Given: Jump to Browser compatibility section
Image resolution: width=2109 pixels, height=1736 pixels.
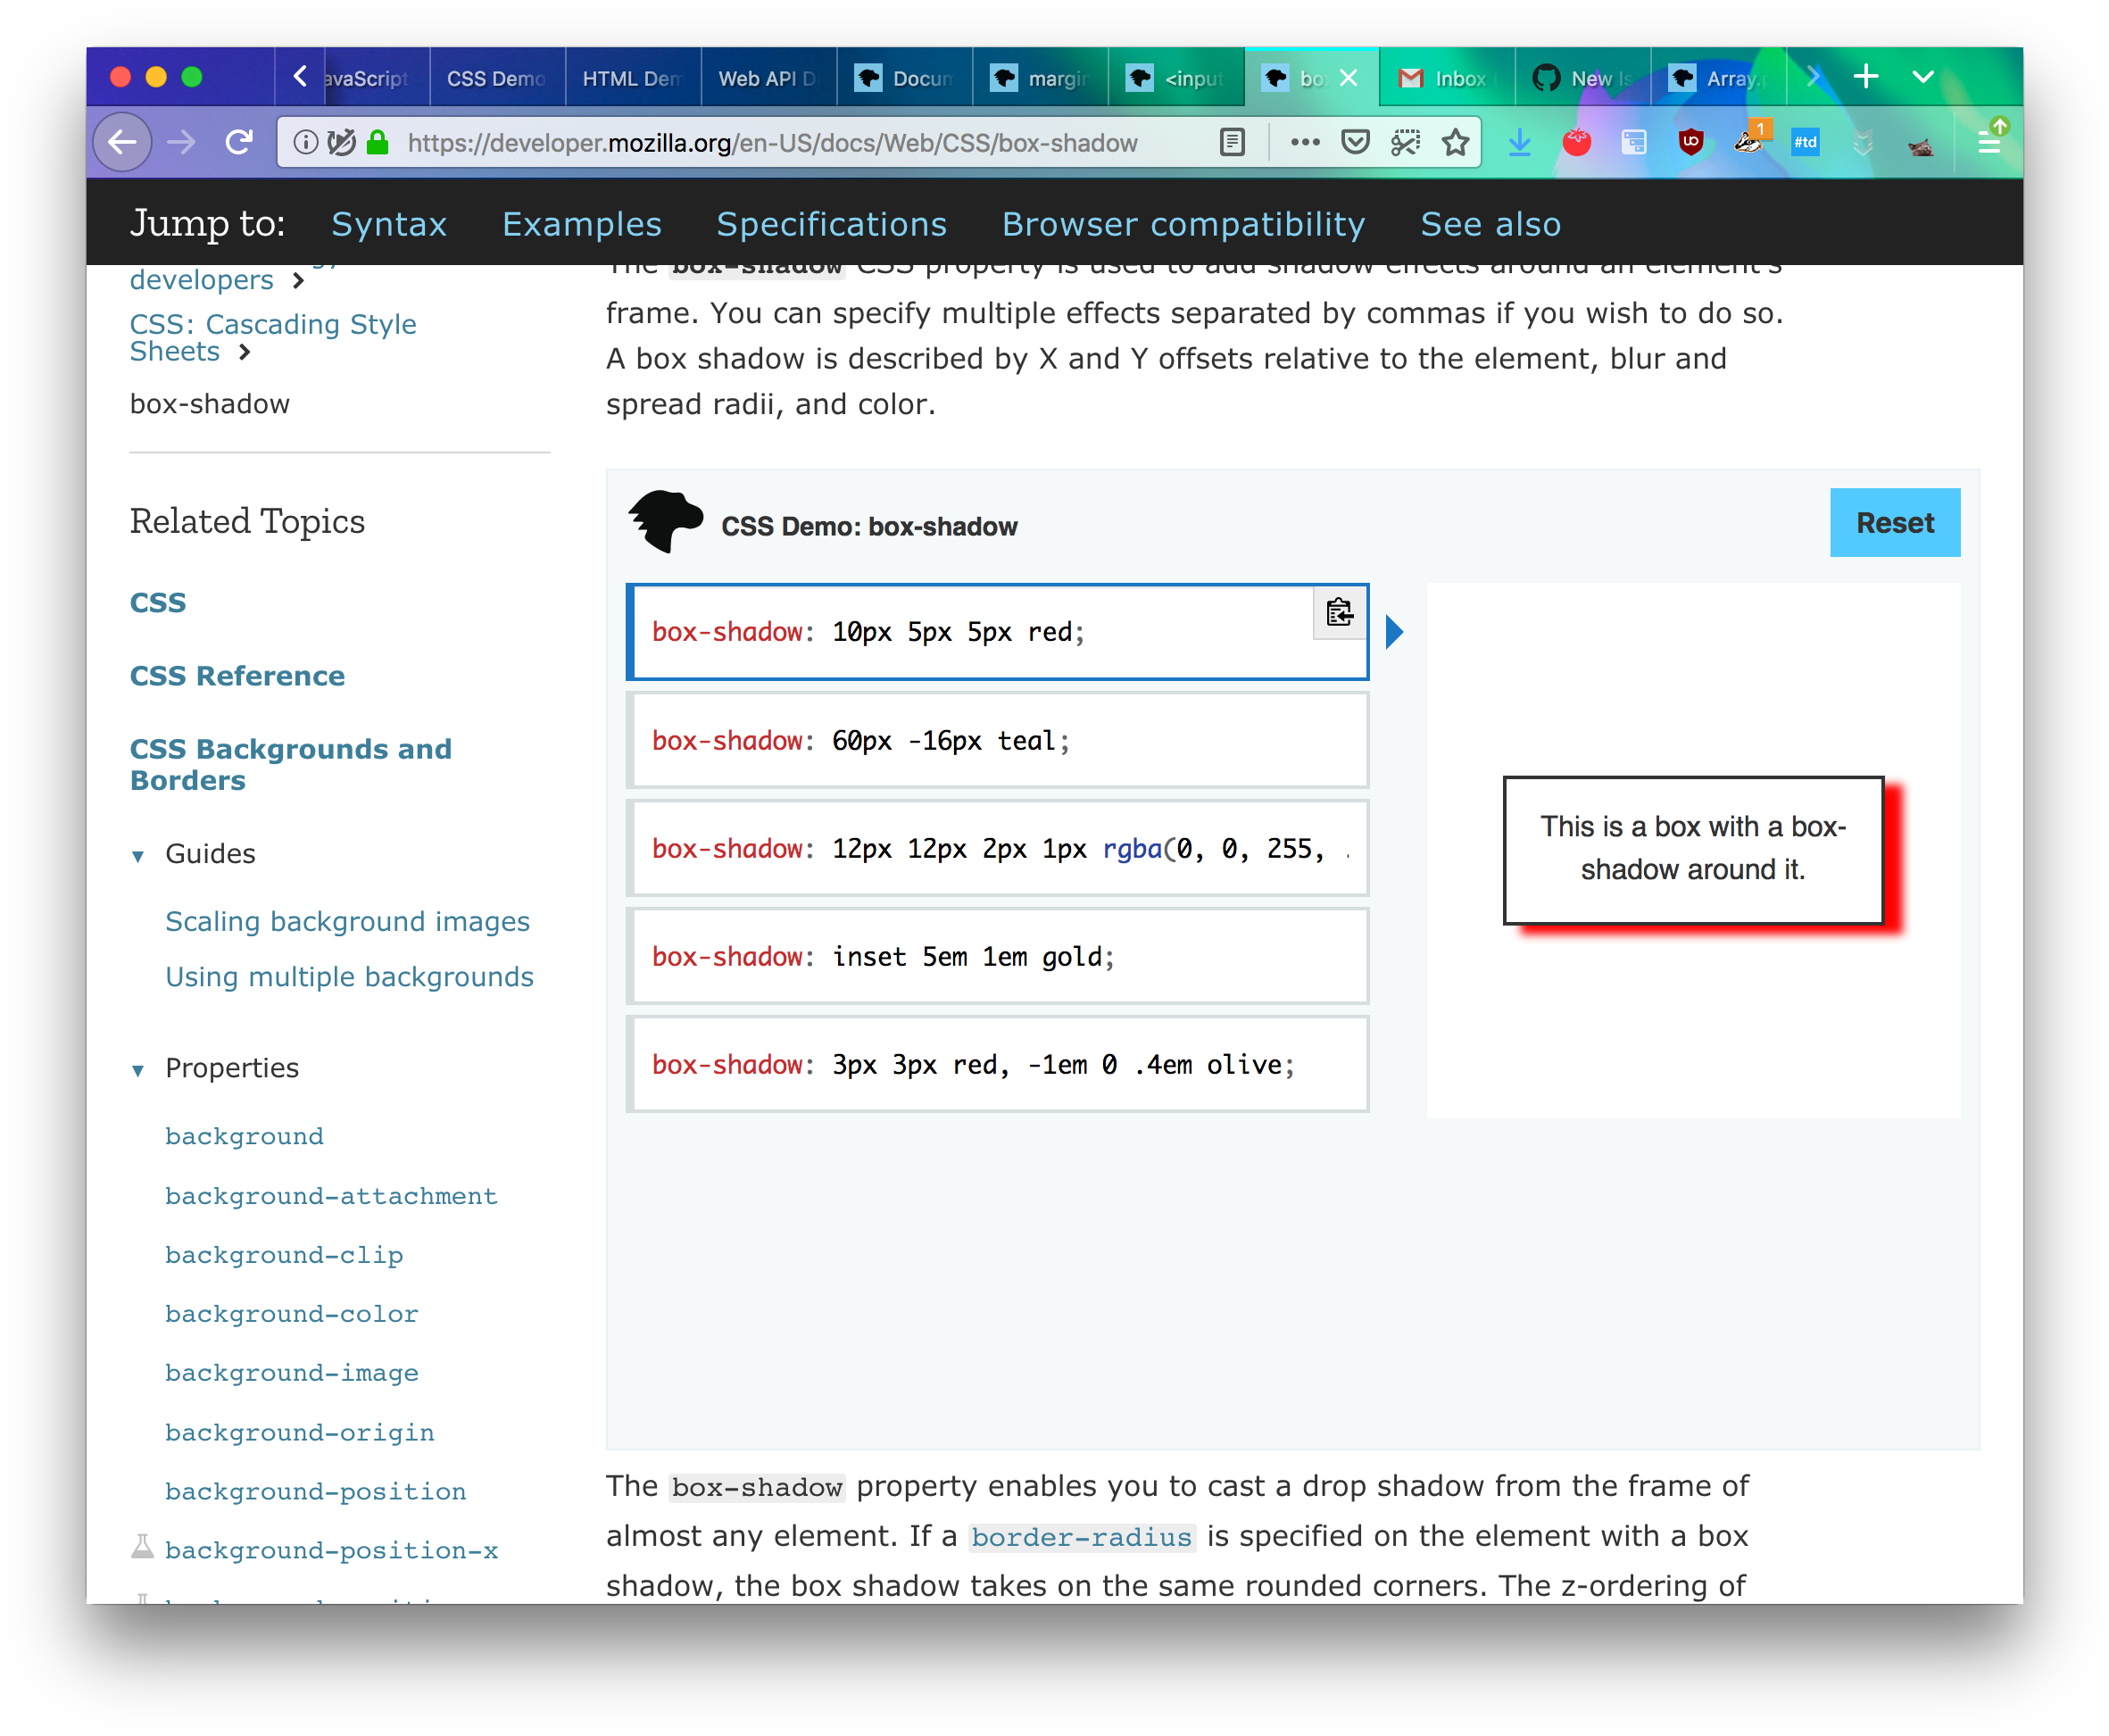Looking at the screenshot, I should tap(1183, 224).
